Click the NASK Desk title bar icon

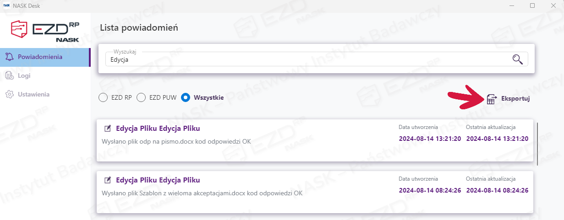tap(6, 5)
